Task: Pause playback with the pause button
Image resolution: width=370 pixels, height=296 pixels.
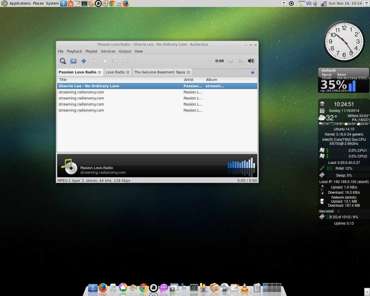Action: point(94,61)
